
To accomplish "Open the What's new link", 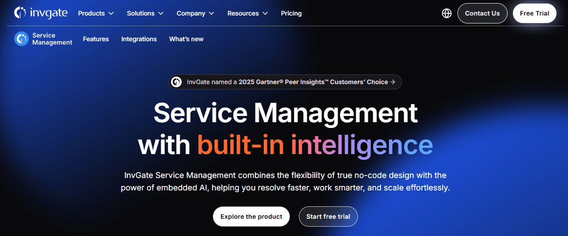I will click(x=186, y=39).
